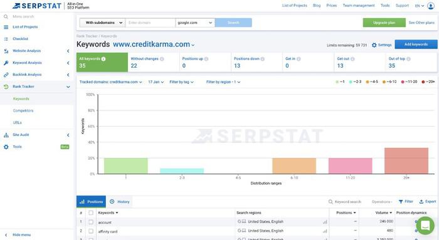Click Hide menu at sidebar bottom
Screen dimensions: 439x240
click(21, 235)
